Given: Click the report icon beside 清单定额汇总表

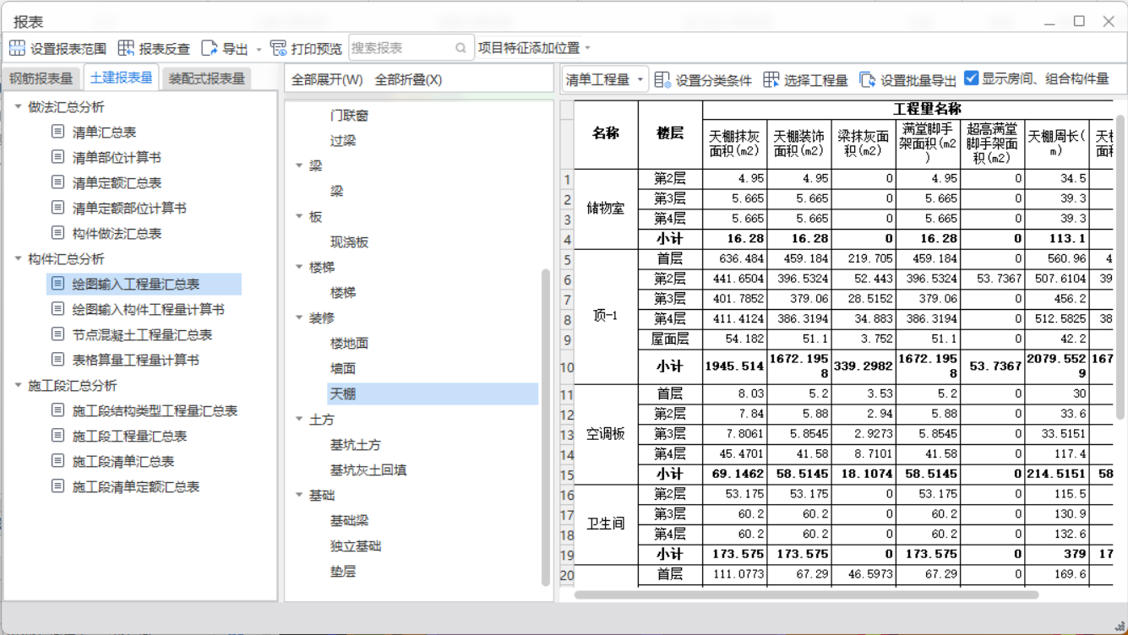Looking at the screenshot, I should [x=57, y=182].
